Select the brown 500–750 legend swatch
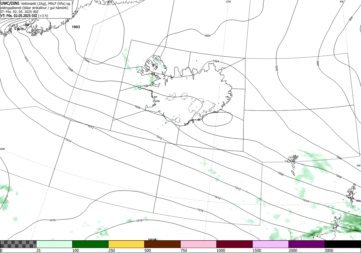This screenshot has width=361, height=253. click(x=162, y=244)
